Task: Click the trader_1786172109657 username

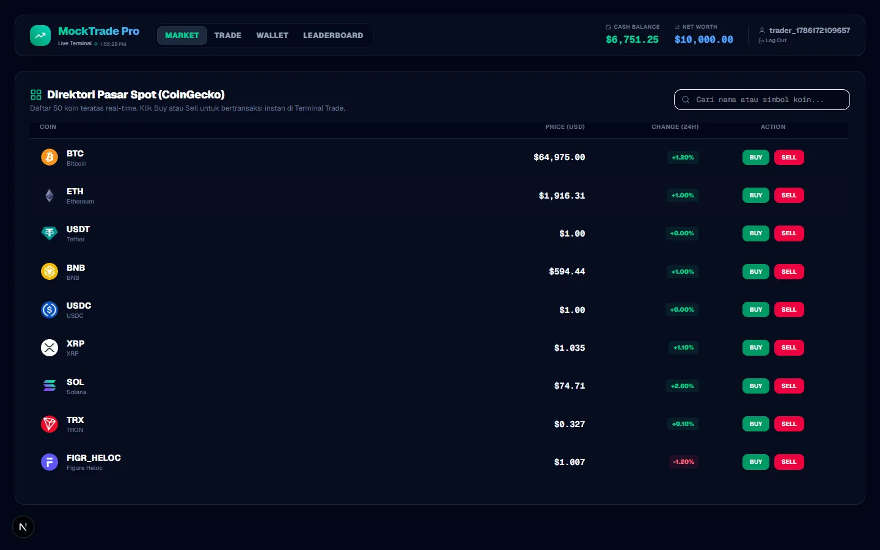Action: pyautogui.click(x=810, y=31)
